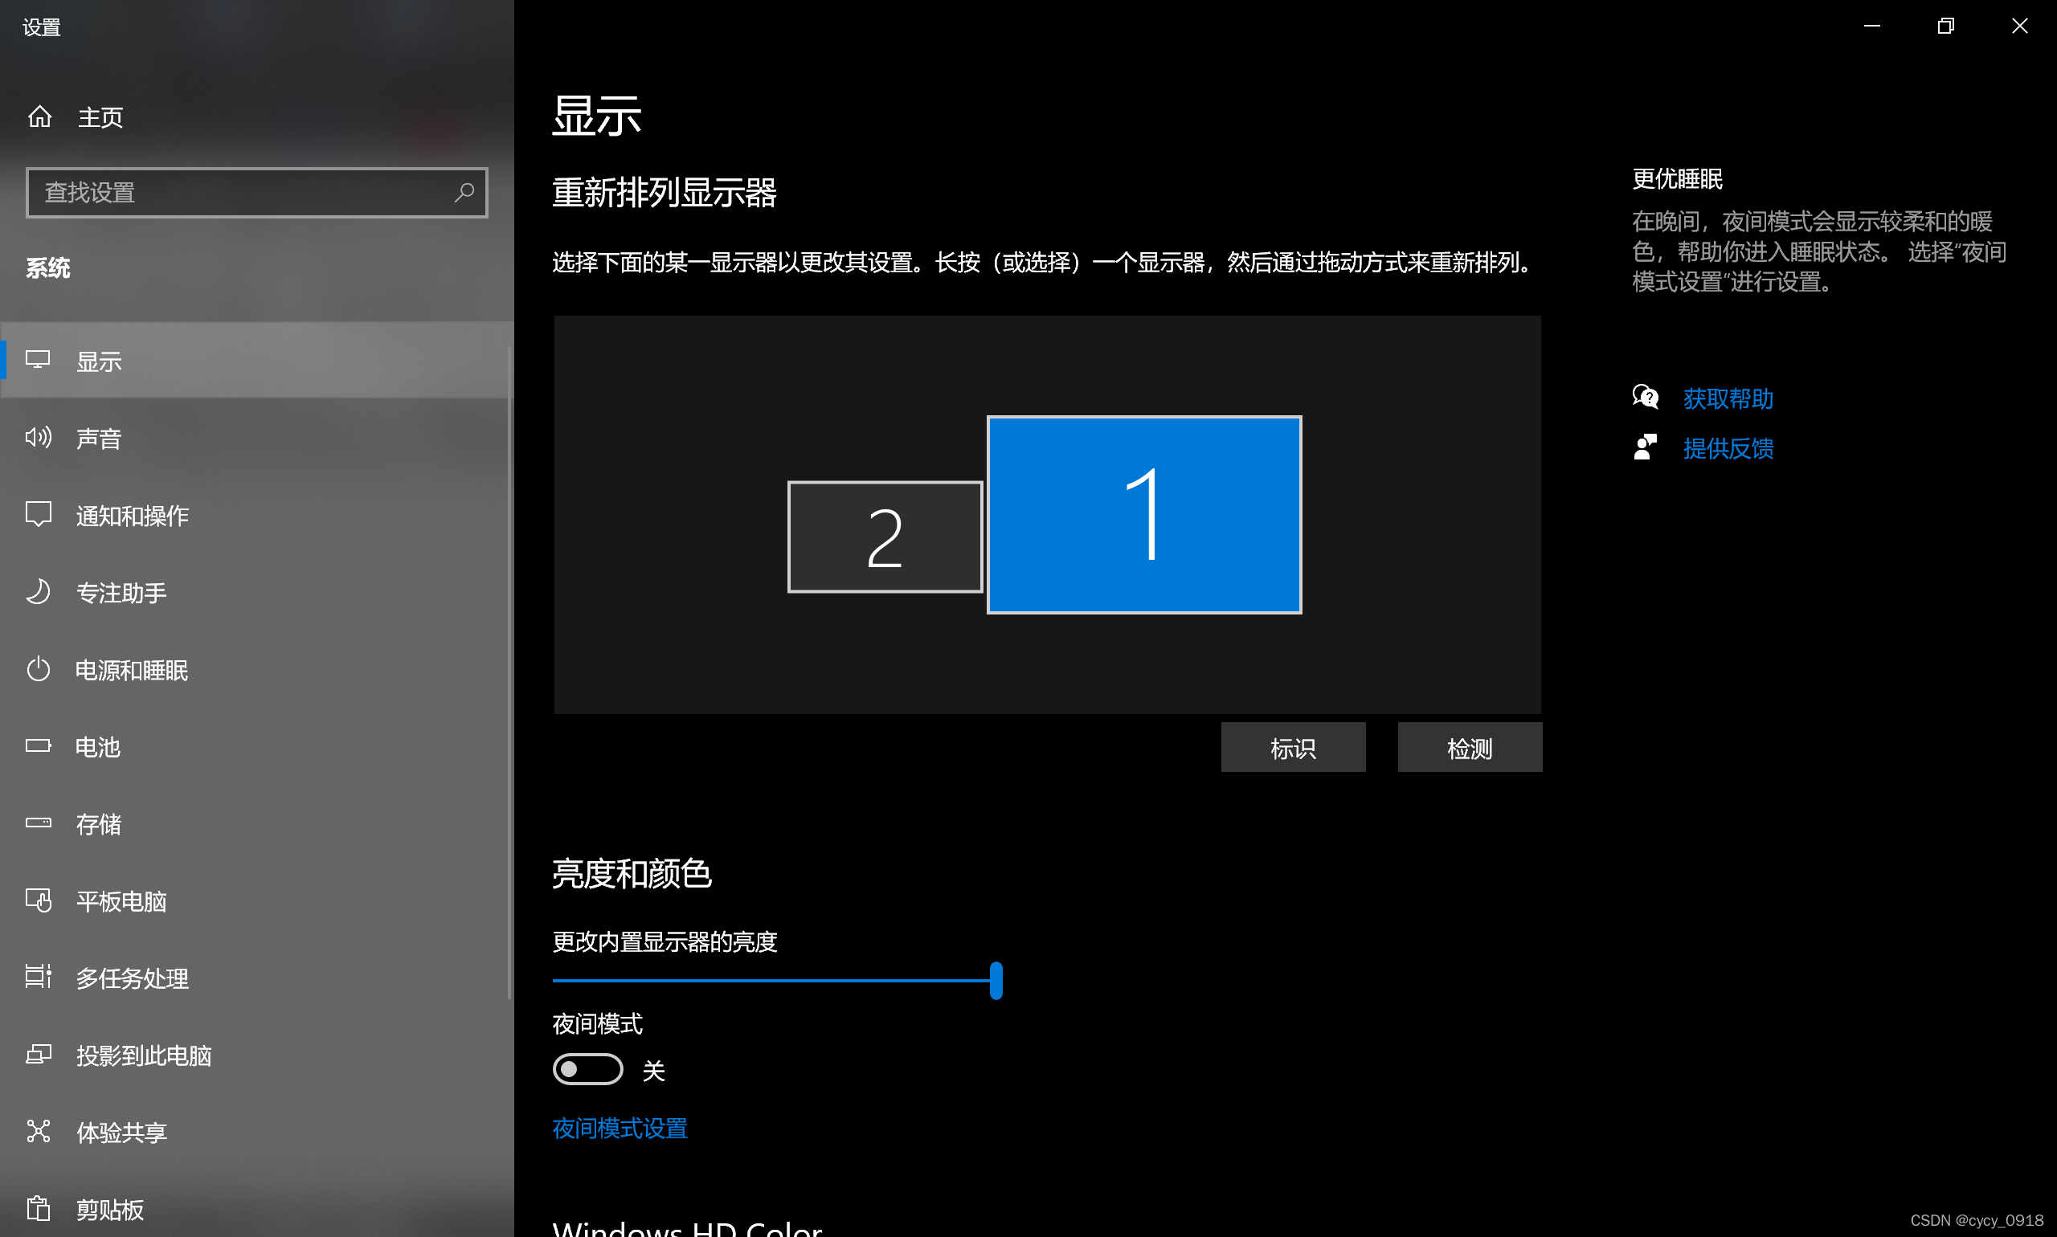Click the Get help chat icon

tap(1645, 398)
